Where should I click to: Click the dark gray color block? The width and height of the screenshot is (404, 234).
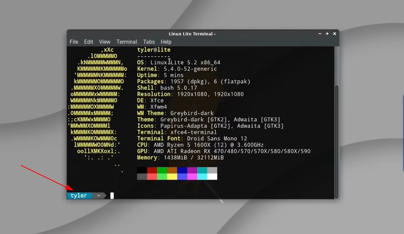point(142,177)
